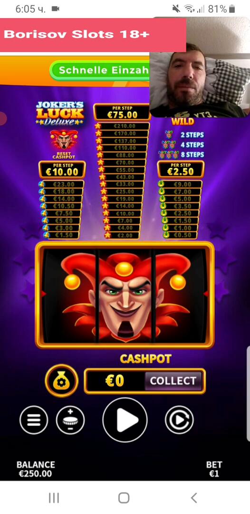Tap the Android home button
This screenshot has height=514, width=250.
[x=124, y=498]
